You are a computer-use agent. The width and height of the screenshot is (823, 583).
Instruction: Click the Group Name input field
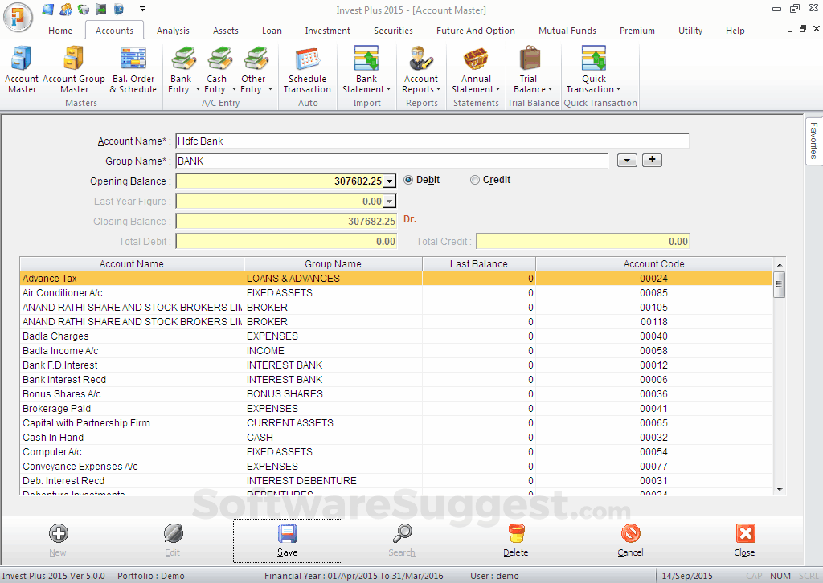tap(391, 161)
